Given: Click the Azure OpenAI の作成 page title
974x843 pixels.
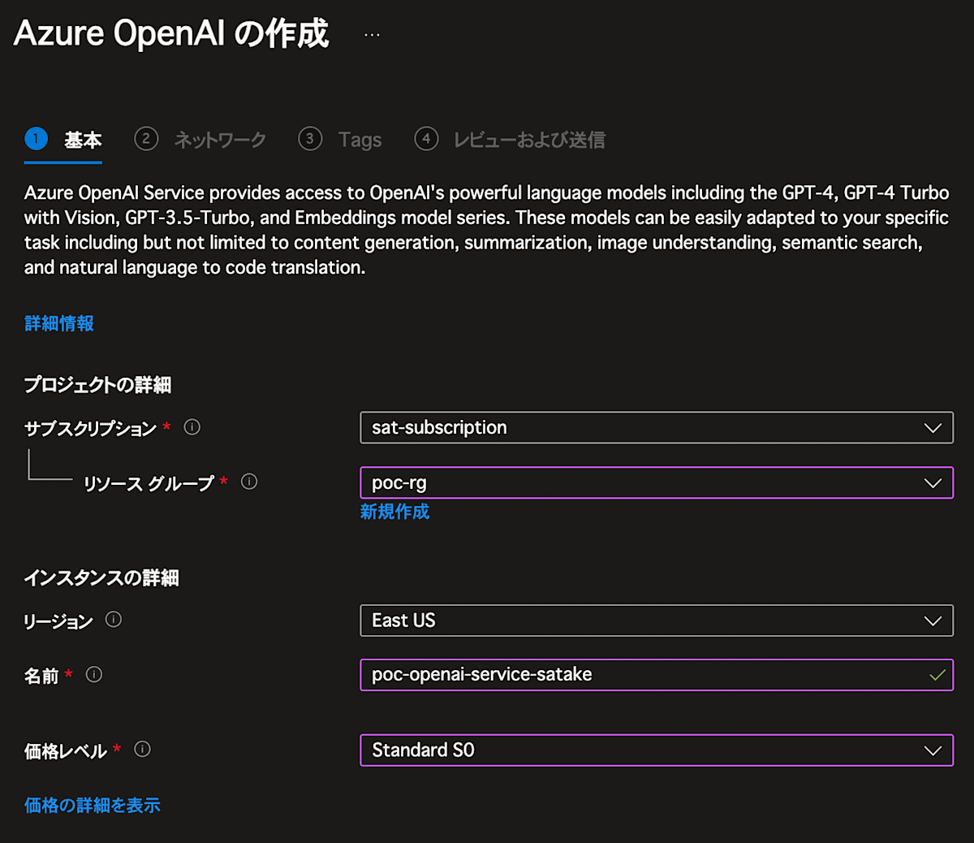Looking at the screenshot, I should tap(171, 34).
